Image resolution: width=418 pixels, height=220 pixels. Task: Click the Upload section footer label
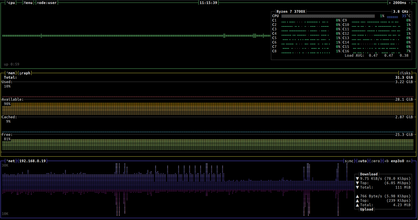[366, 209]
